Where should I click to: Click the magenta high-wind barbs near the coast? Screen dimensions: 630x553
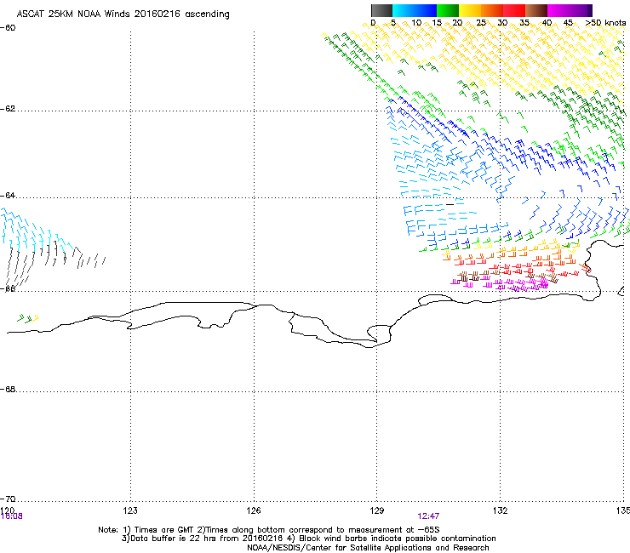click(x=501, y=284)
